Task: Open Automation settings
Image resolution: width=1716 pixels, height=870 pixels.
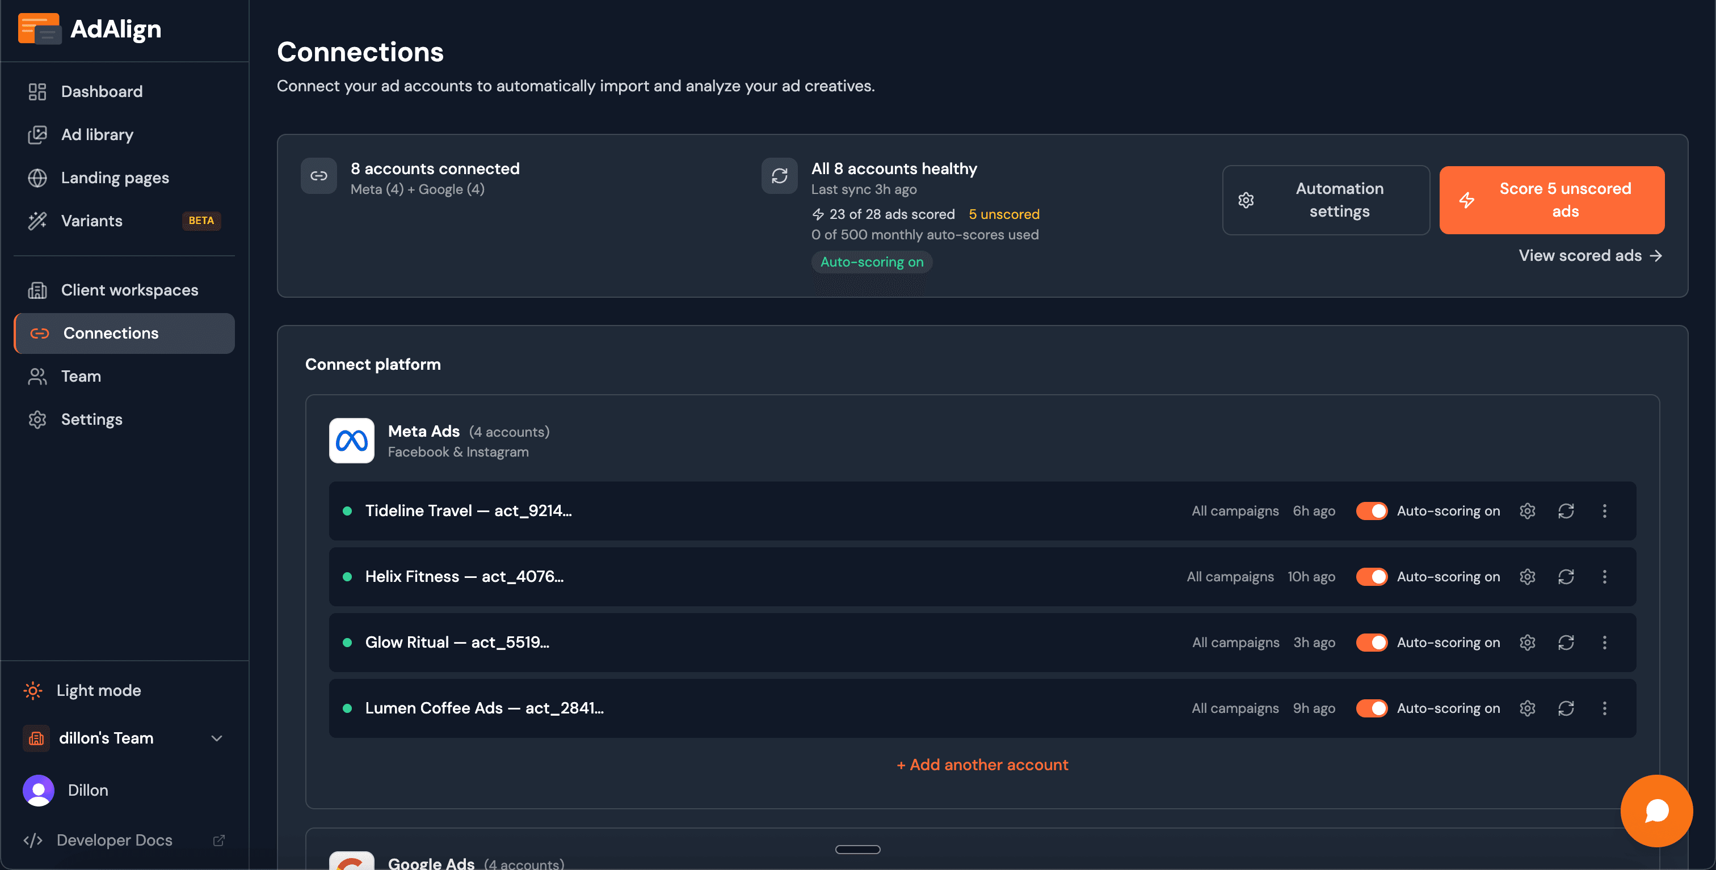Action: tap(1326, 200)
